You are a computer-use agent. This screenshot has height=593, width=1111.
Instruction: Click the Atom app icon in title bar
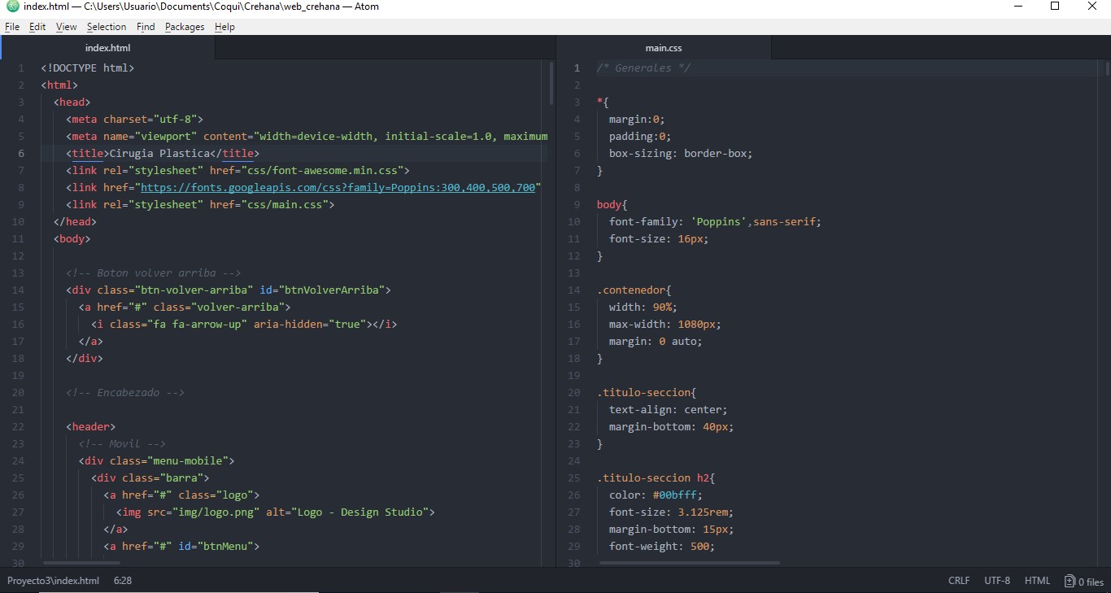tap(12, 7)
